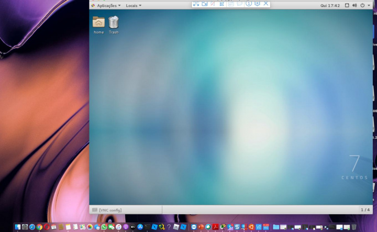Image resolution: width=377 pixels, height=232 pixels.
Task: Click the clock showing Qui 17:42
Action: [x=330, y=5]
